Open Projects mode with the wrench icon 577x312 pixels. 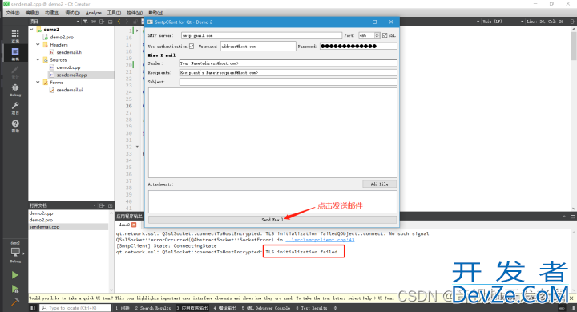tap(15, 107)
